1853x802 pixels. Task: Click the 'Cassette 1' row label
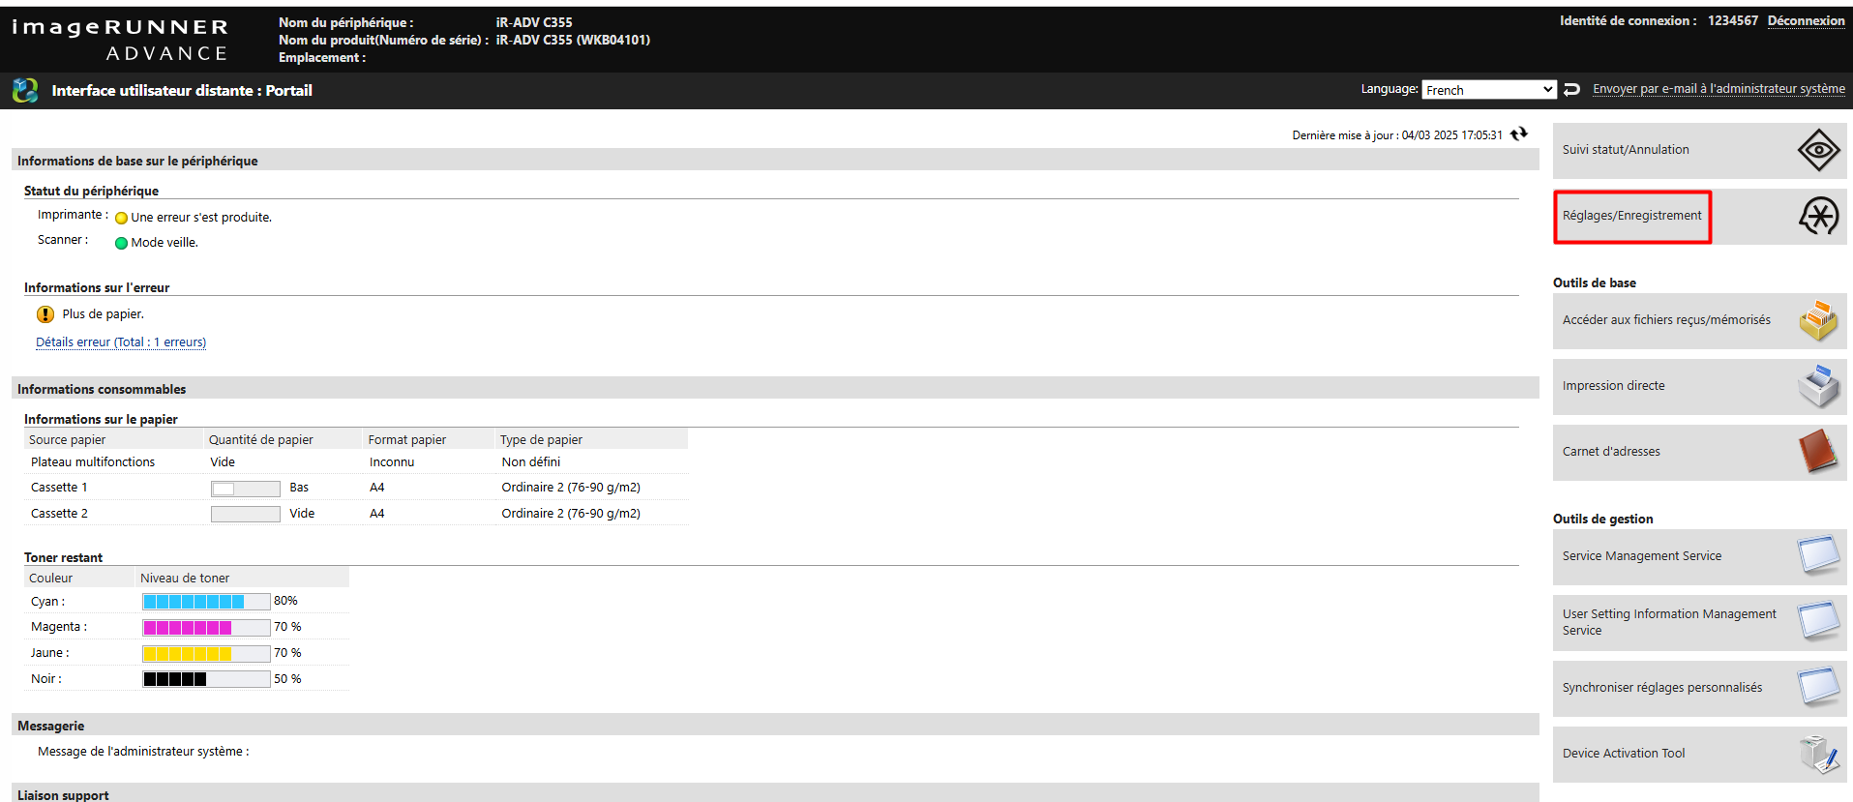(59, 488)
